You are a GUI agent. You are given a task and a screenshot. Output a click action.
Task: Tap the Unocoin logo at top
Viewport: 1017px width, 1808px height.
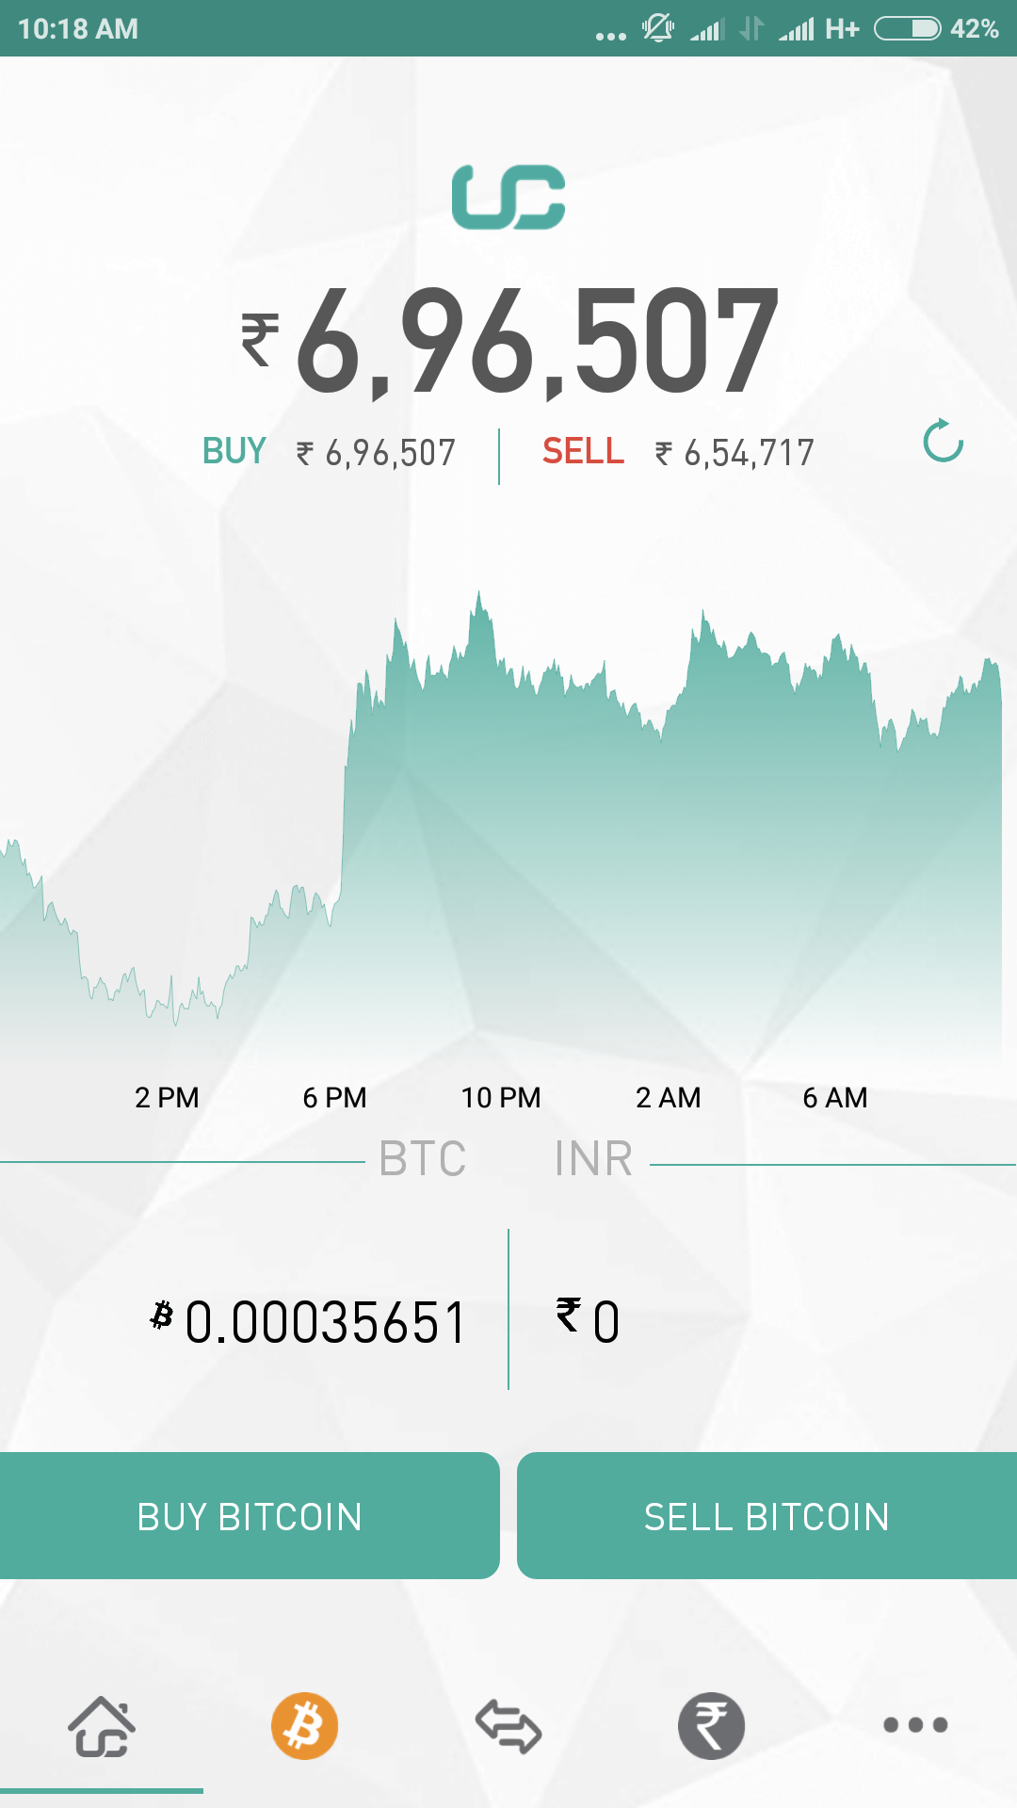pyautogui.click(x=508, y=197)
